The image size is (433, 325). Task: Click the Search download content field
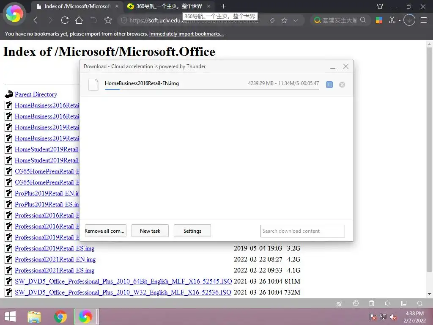303,231
